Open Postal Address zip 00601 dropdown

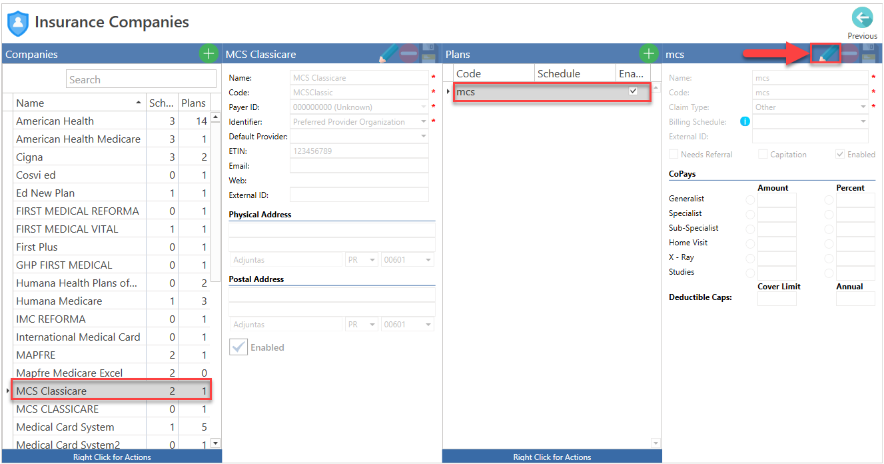[x=428, y=325]
